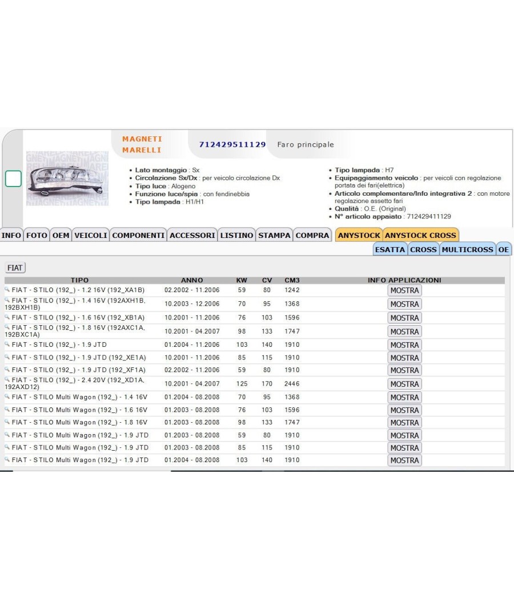Click the 'Faro principale' product description
Image resolution: width=514 pixels, height=599 pixels.
coord(306,144)
